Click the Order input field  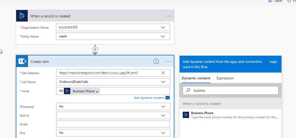click(x=113, y=124)
